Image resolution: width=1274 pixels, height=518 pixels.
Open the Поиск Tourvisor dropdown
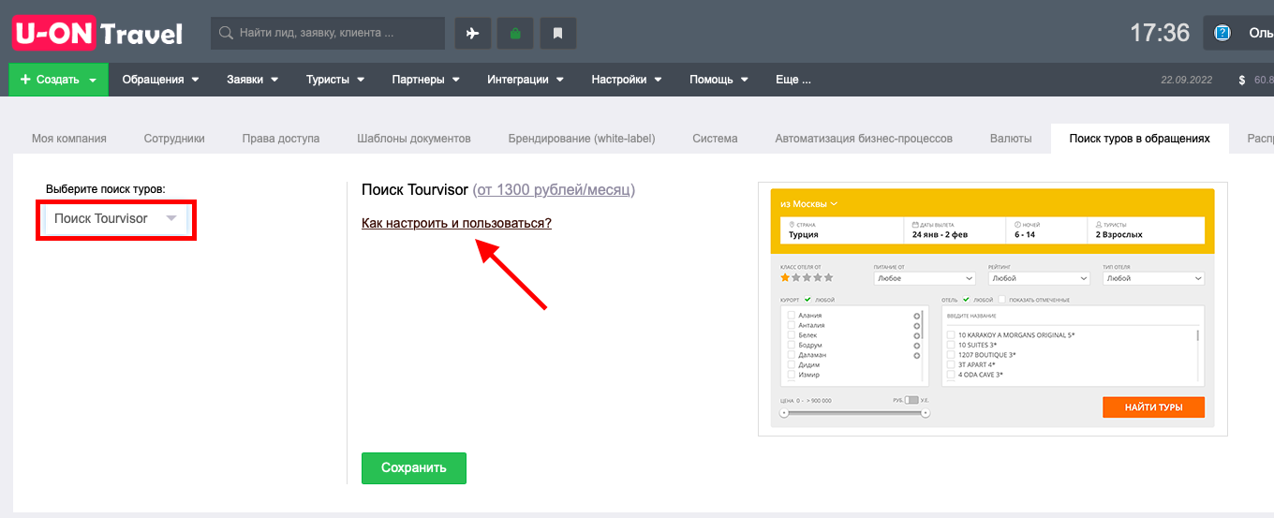coord(115,219)
